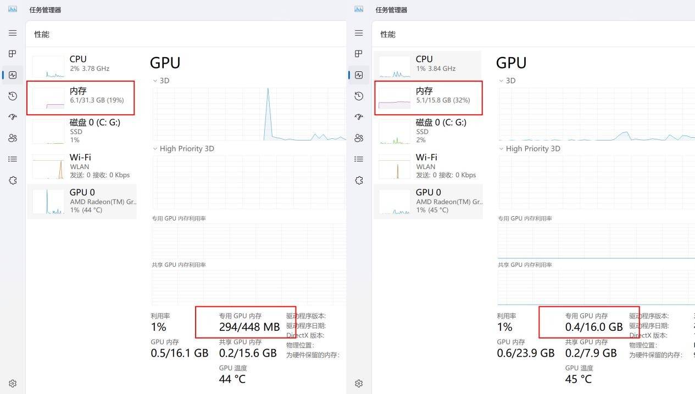Open Users icon in left Task Manager

point(13,138)
